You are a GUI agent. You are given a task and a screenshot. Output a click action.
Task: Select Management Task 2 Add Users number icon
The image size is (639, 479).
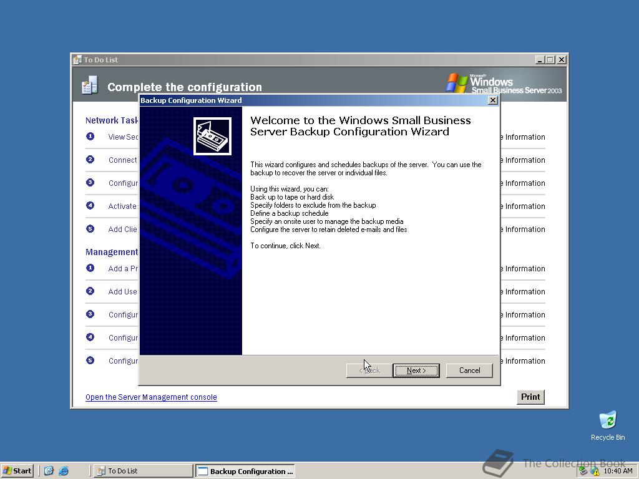tap(90, 291)
